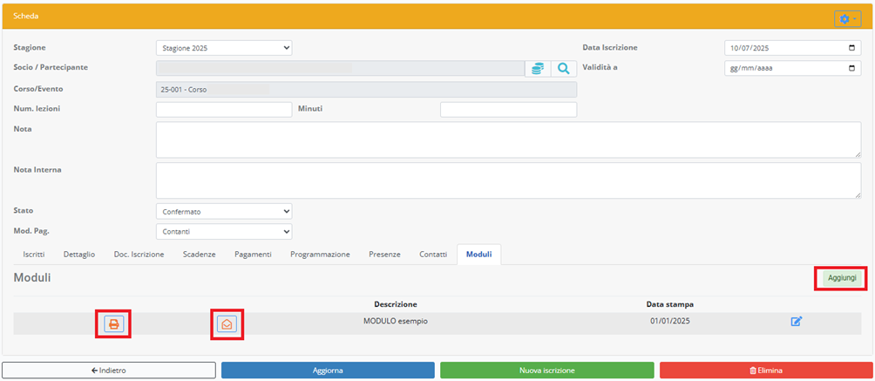This screenshot has height=381, width=875.
Task: Click the edit pencil icon for MODULO esempio
Action: pyautogui.click(x=796, y=322)
